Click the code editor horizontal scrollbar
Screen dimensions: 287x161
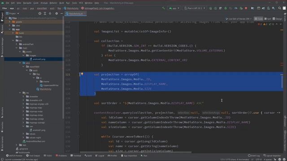[x=135, y=152]
